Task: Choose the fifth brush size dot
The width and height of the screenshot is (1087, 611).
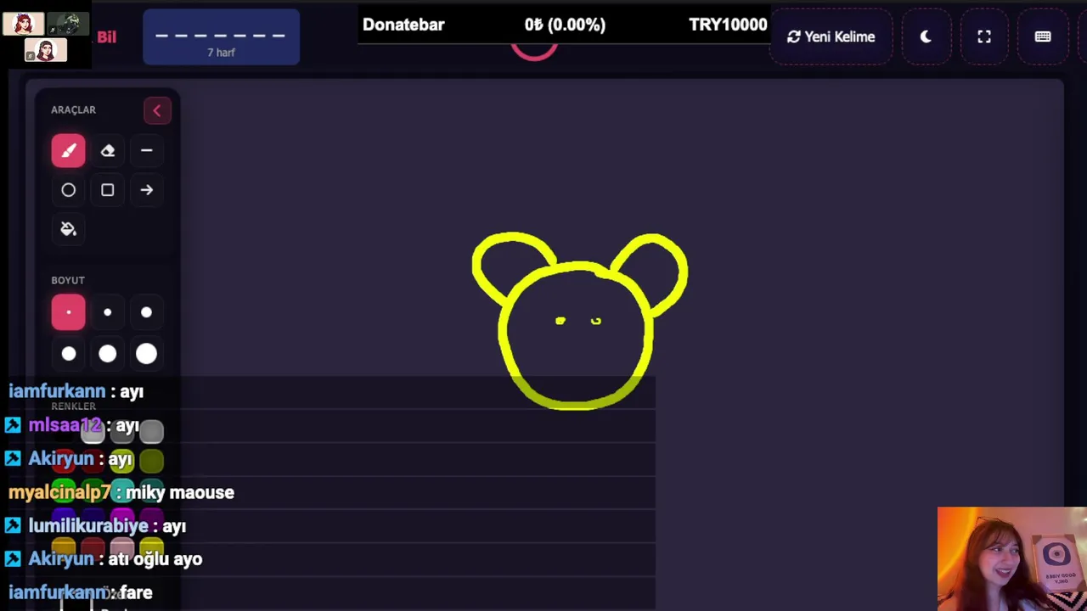Action: point(108,353)
